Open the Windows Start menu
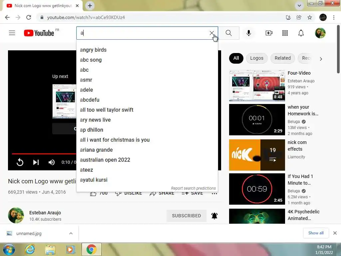Screen dimensions: 341x256 [x=9, y=249]
